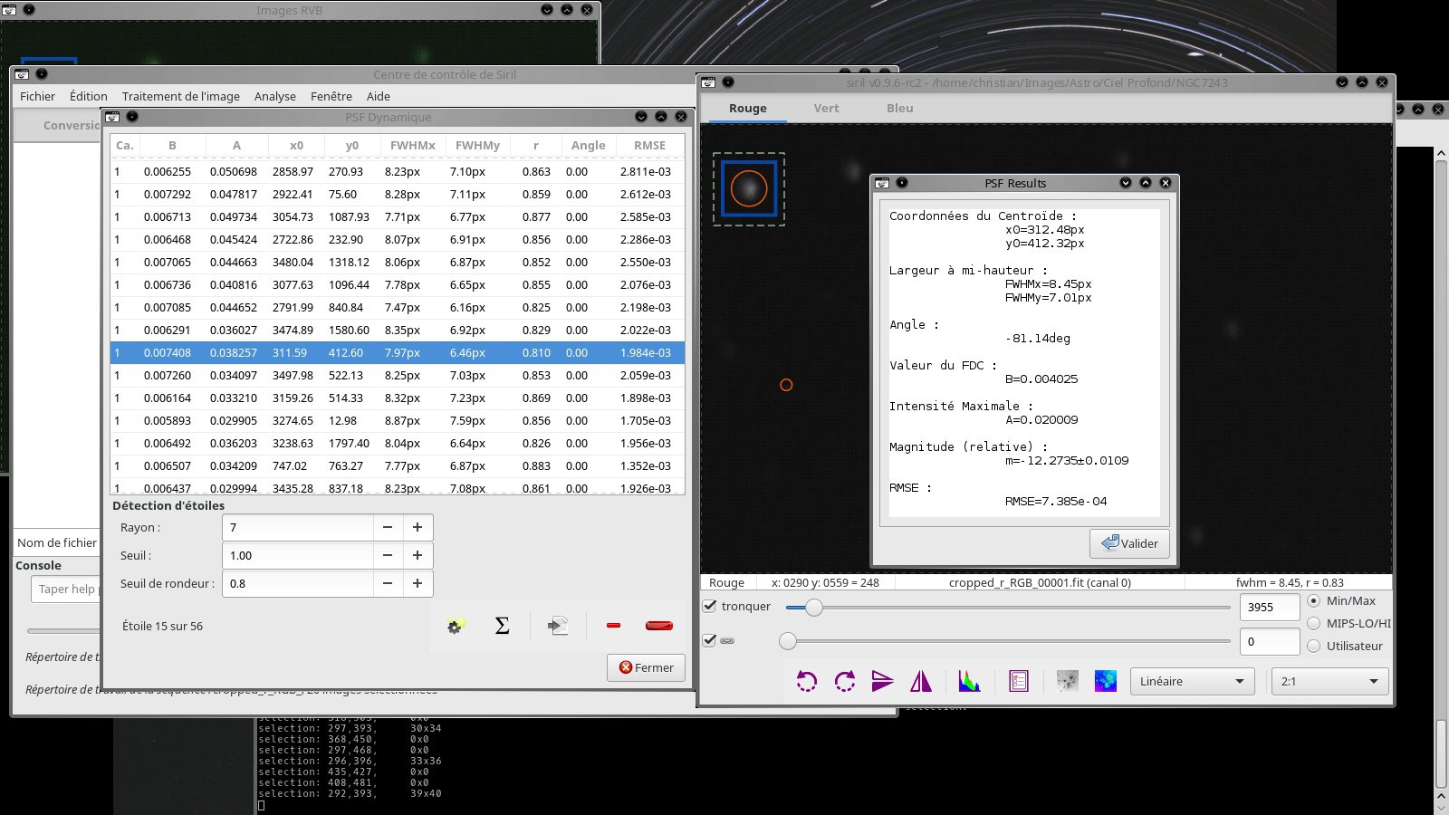Switch to the Rouge channel tab
This screenshot has height=815, width=1449.
747,108
